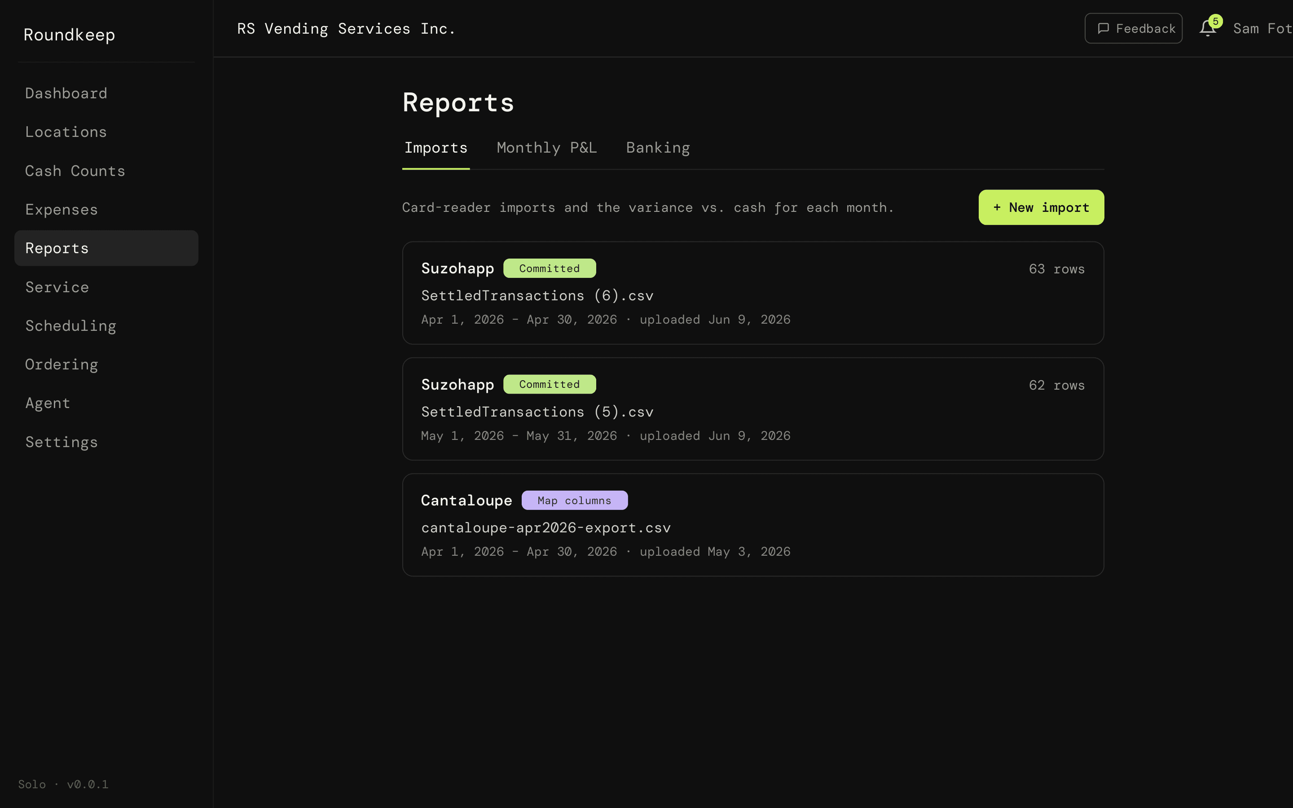
Task: Click the notification count badge 5
Action: point(1215,22)
